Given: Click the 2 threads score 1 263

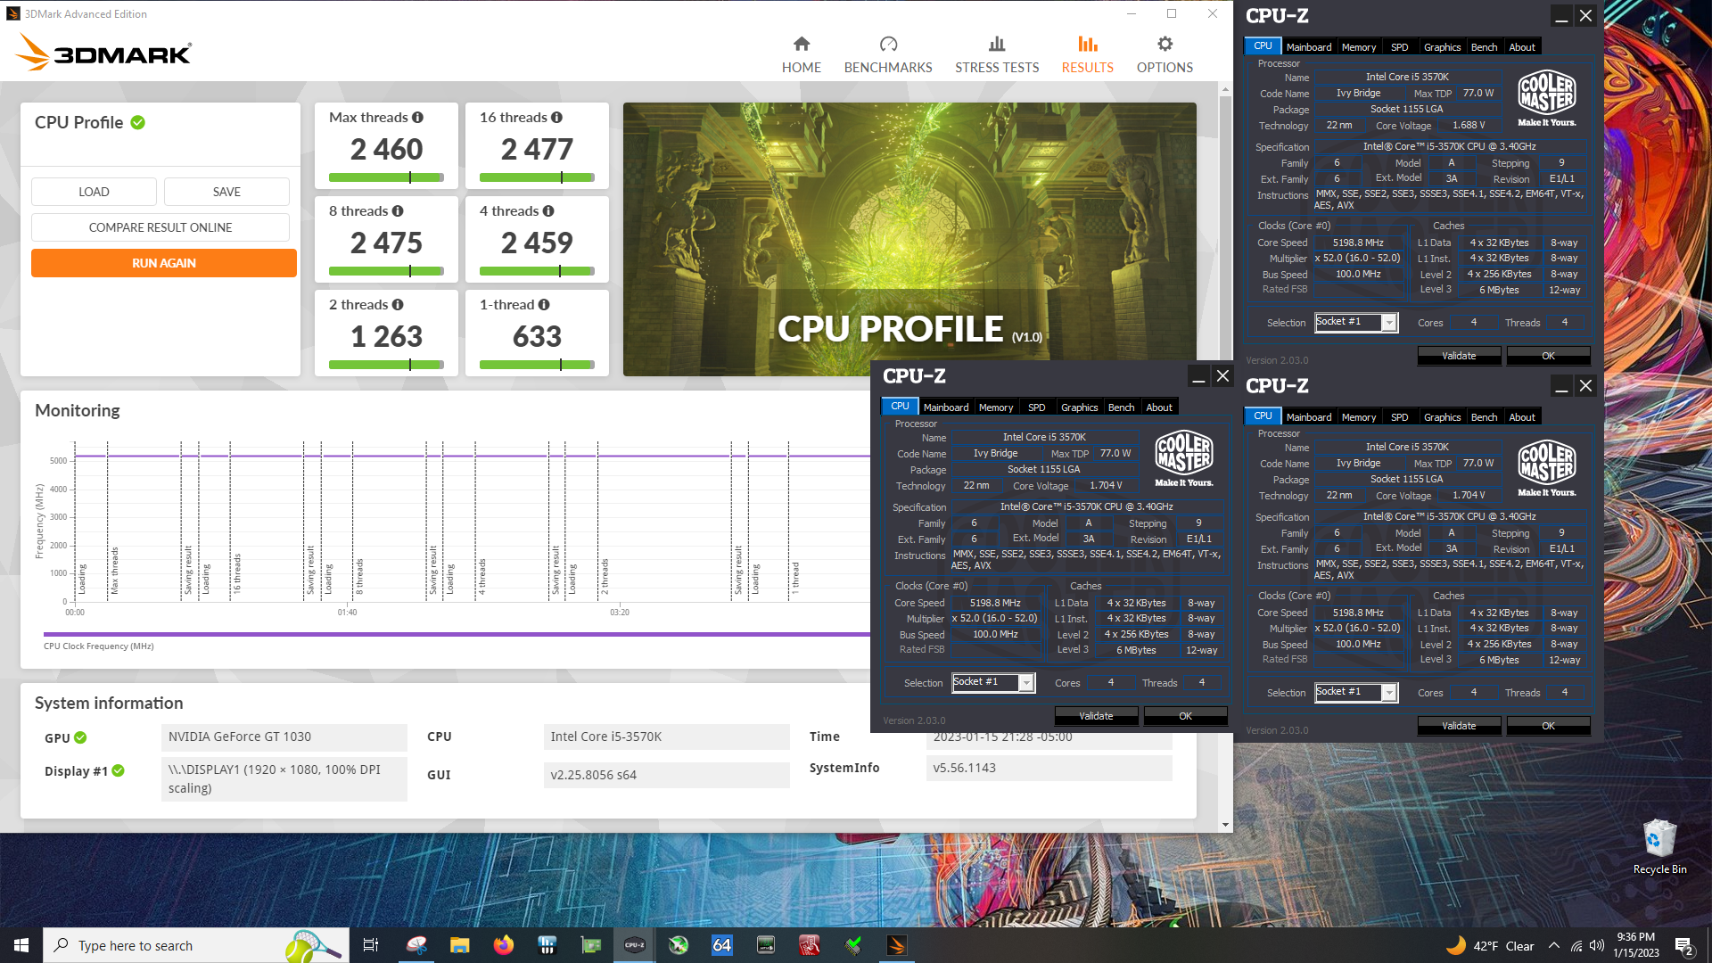Looking at the screenshot, I should 386,336.
